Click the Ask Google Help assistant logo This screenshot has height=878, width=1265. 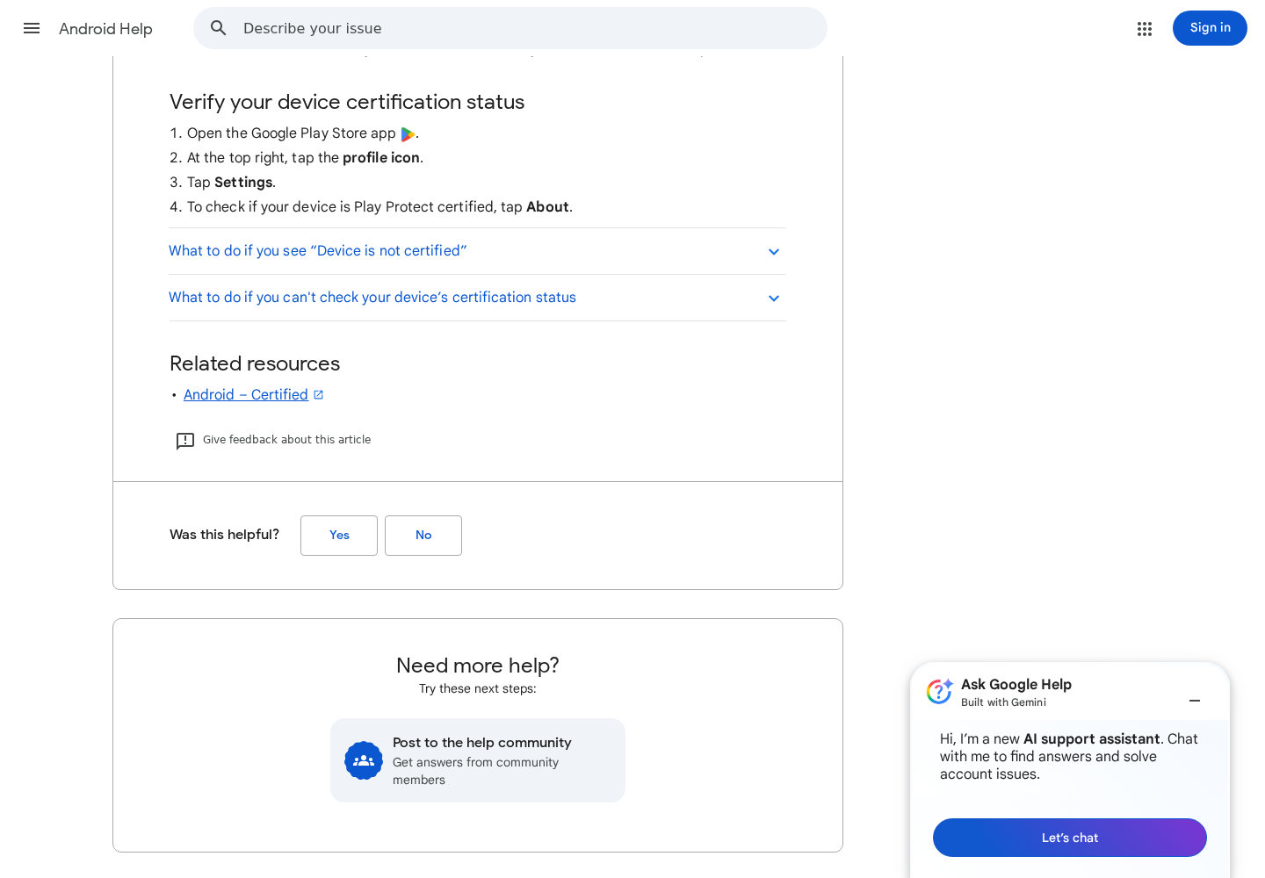pyautogui.click(x=939, y=691)
